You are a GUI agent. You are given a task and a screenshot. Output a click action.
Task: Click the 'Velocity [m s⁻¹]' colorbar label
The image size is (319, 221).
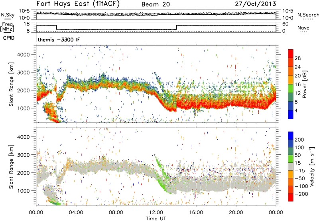coord(312,166)
